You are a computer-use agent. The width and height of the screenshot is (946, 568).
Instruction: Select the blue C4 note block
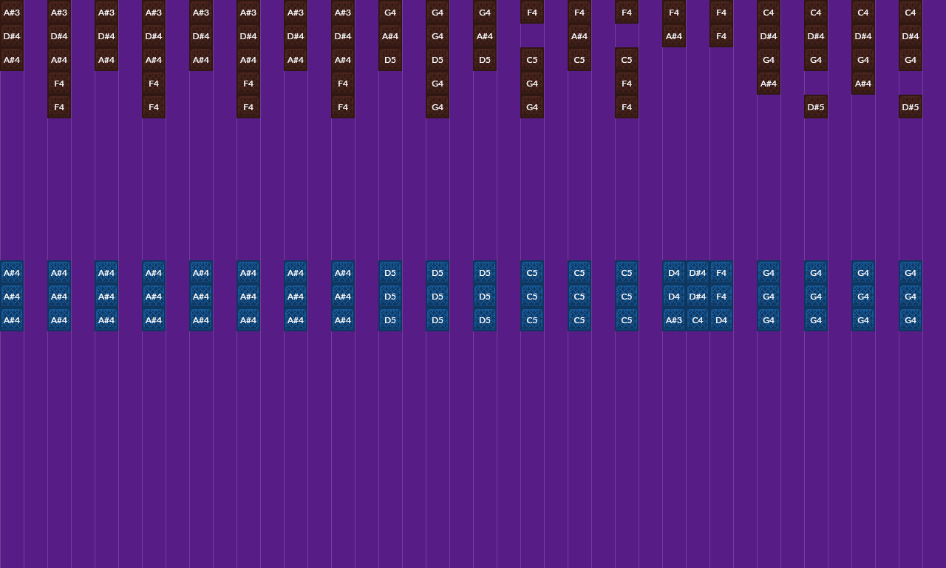pyautogui.click(x=697, y=320)
